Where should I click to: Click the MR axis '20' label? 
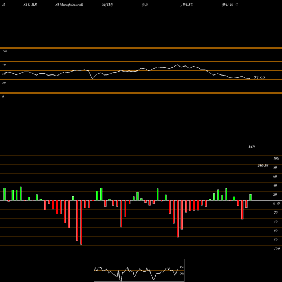click(275, 195)
